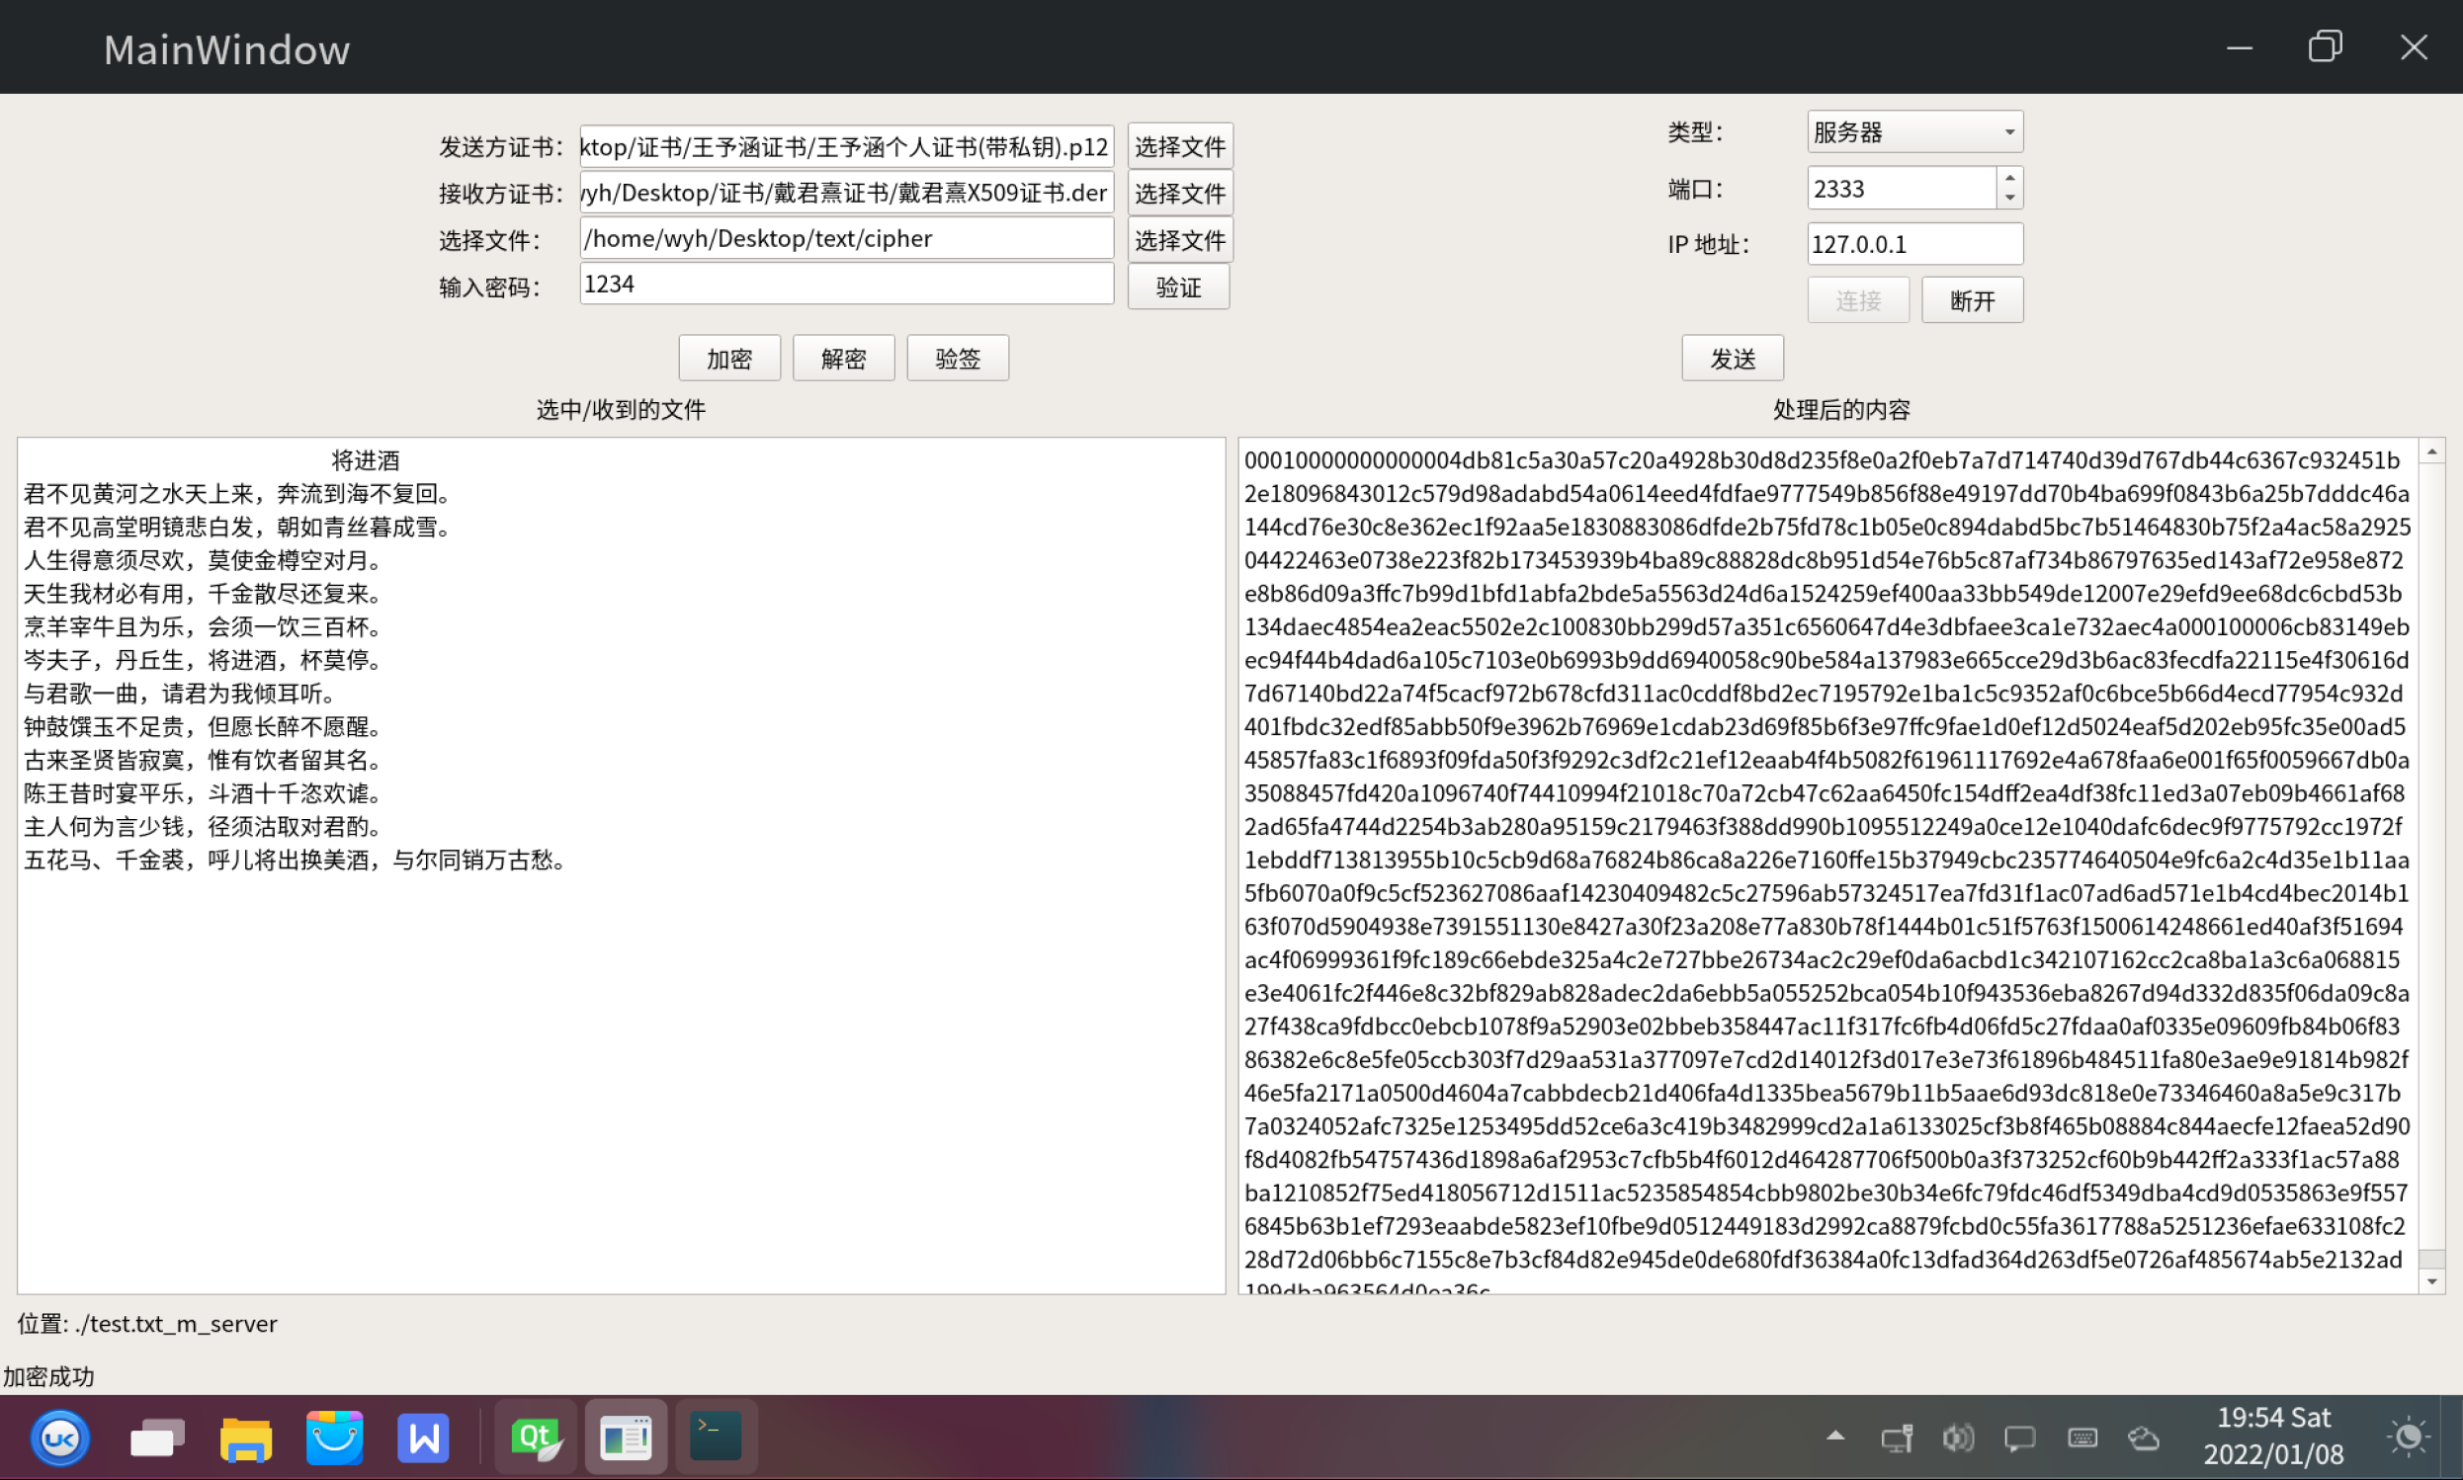Screen dimensions: 2463x1480
Task: Click the 发送 send button
Action: [x=1732, y=358]
